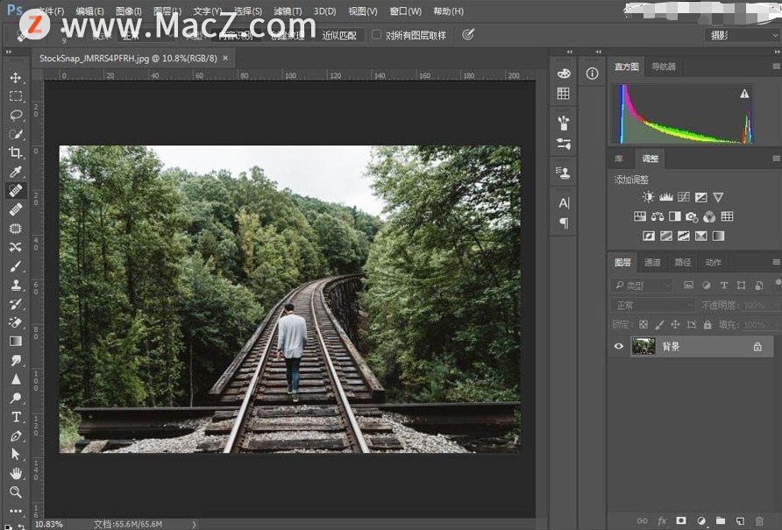Open the layers panel options menu
The width and height of the screenshot is (782, 530).
776,262
